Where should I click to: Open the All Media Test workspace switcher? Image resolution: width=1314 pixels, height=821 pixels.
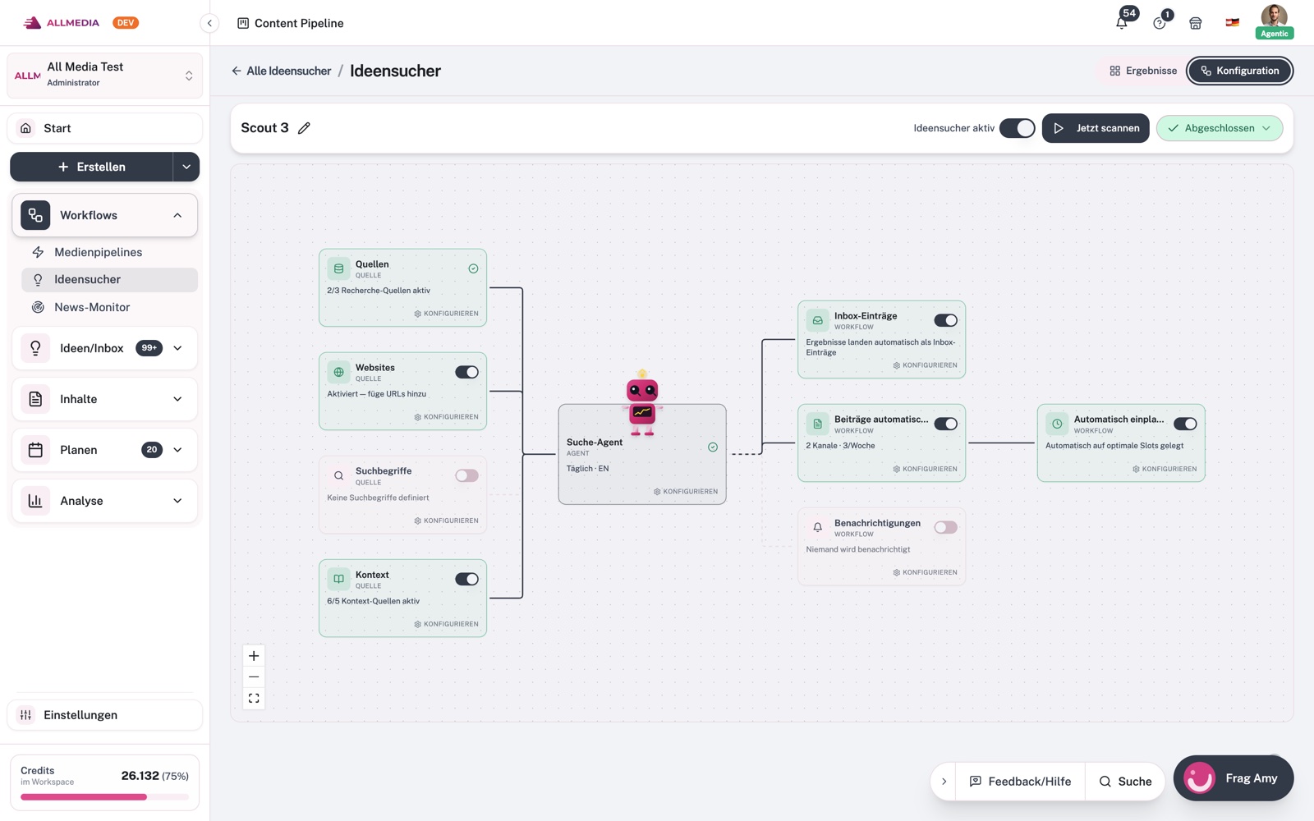104,75
